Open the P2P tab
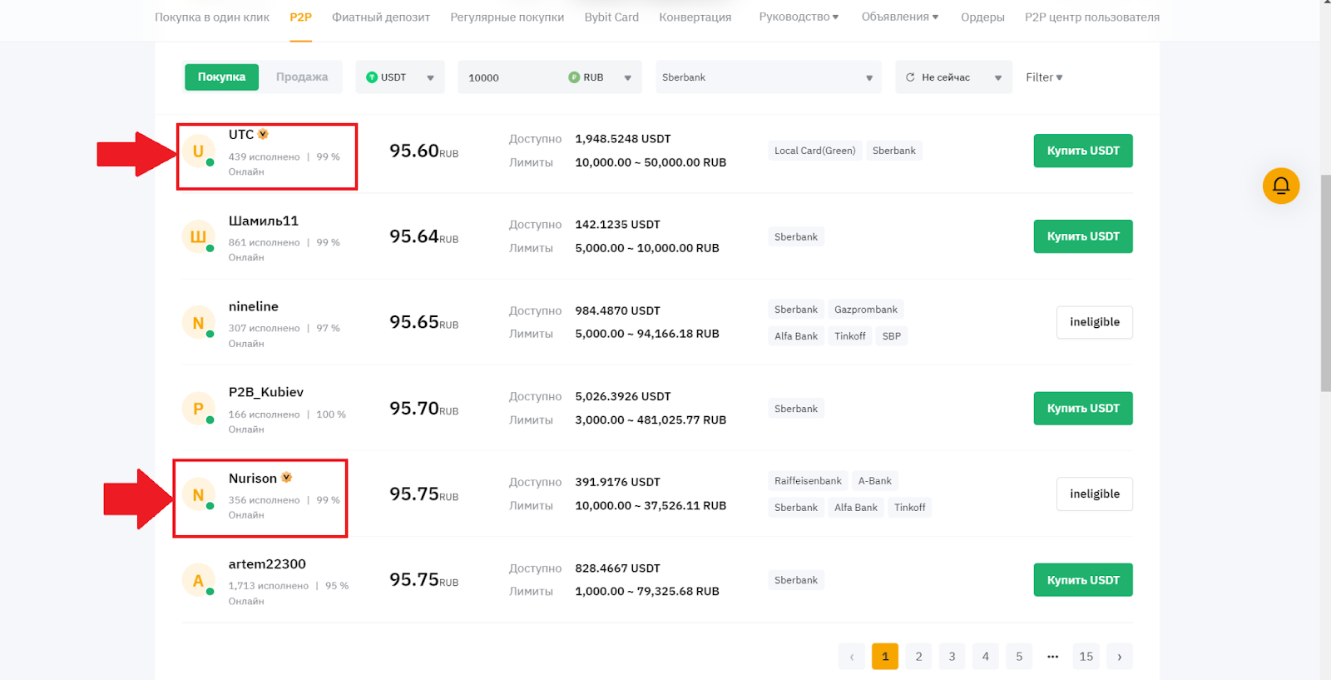 pyautogui.click(x=300, y=17)
